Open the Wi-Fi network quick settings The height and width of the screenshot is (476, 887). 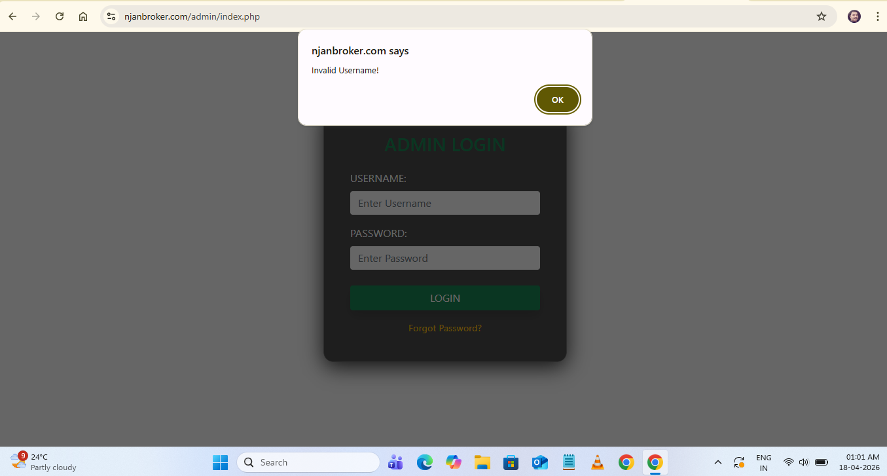click(x=789, y=462)
